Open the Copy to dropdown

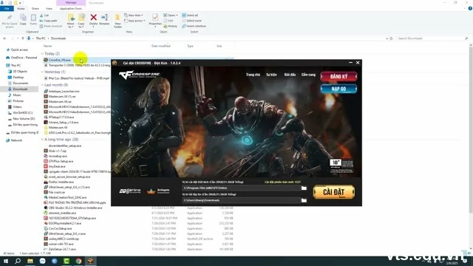pos(81,21)
